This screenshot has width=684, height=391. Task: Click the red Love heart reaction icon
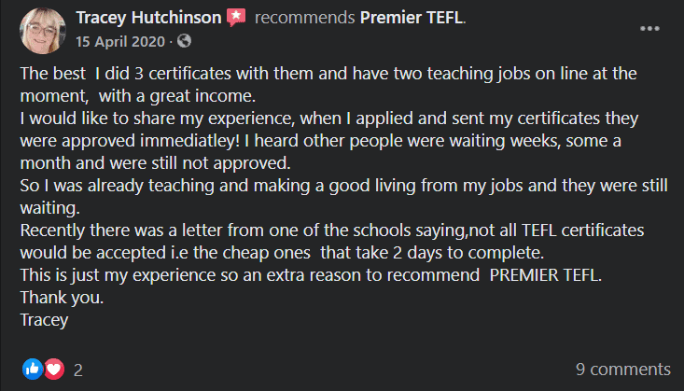click(x=54, y=369)
